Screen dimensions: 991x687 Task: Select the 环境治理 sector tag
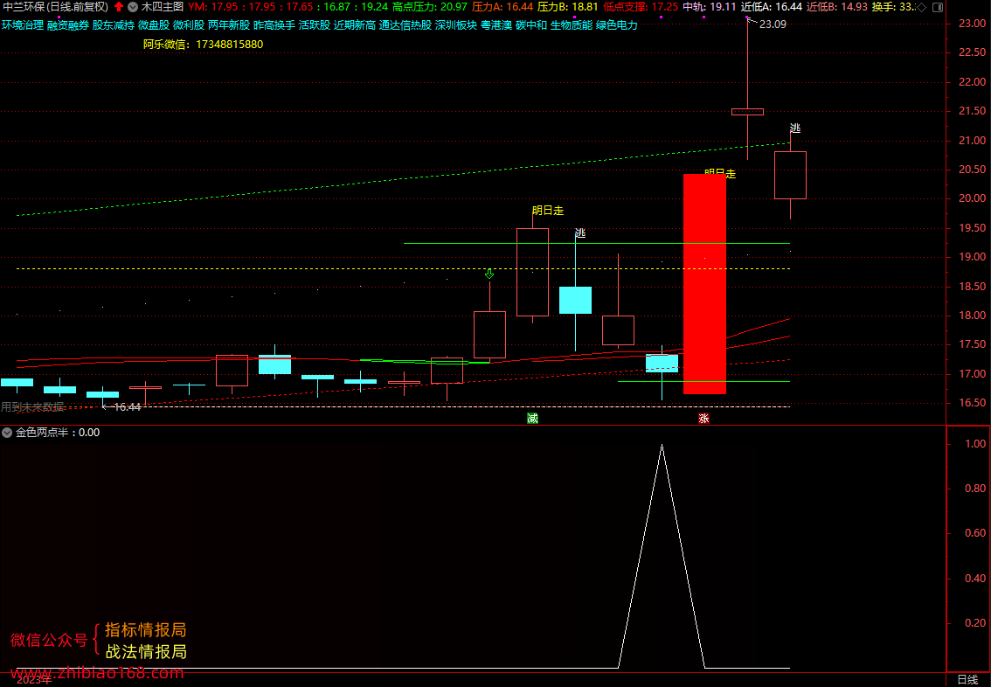tap(23, 25)
